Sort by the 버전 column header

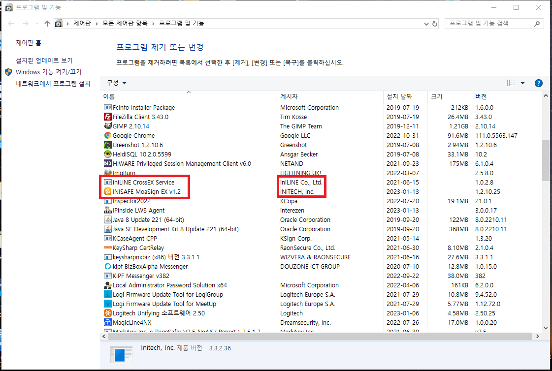pos(507,96)
